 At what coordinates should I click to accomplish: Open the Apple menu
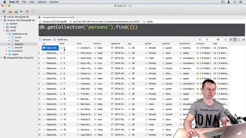click(5, 2)
